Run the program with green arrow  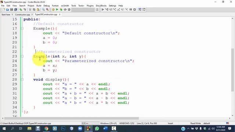pyautogui.click(x=57, y=10)
